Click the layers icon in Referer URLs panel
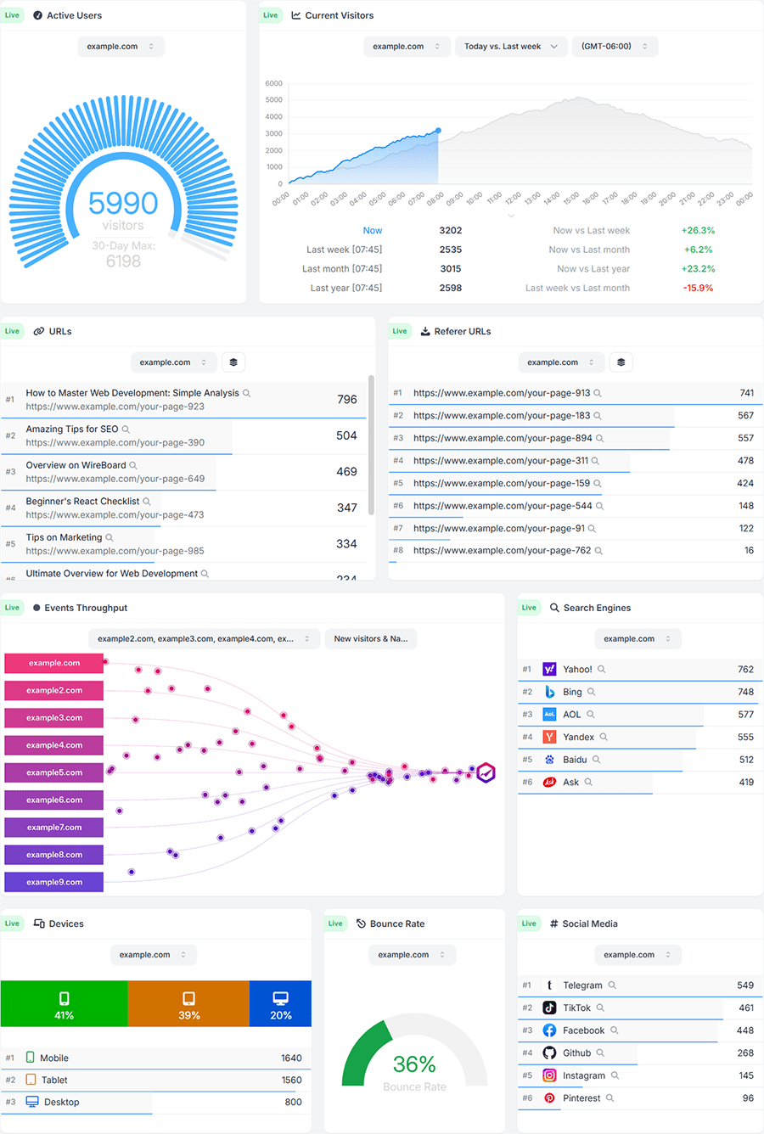Screen dimensions: 764x1134 tap(621, 362)
